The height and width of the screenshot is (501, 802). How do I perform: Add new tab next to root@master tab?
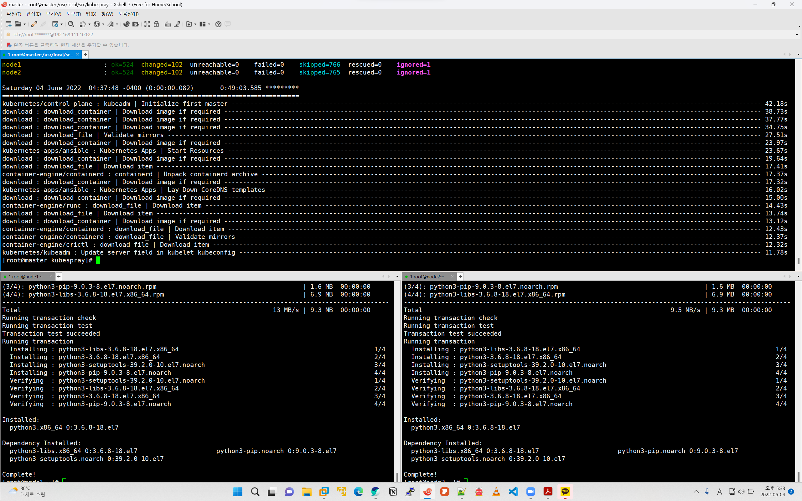[85, 55]
